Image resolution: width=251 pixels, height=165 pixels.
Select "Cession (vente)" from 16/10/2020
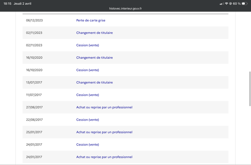point(88,70)
